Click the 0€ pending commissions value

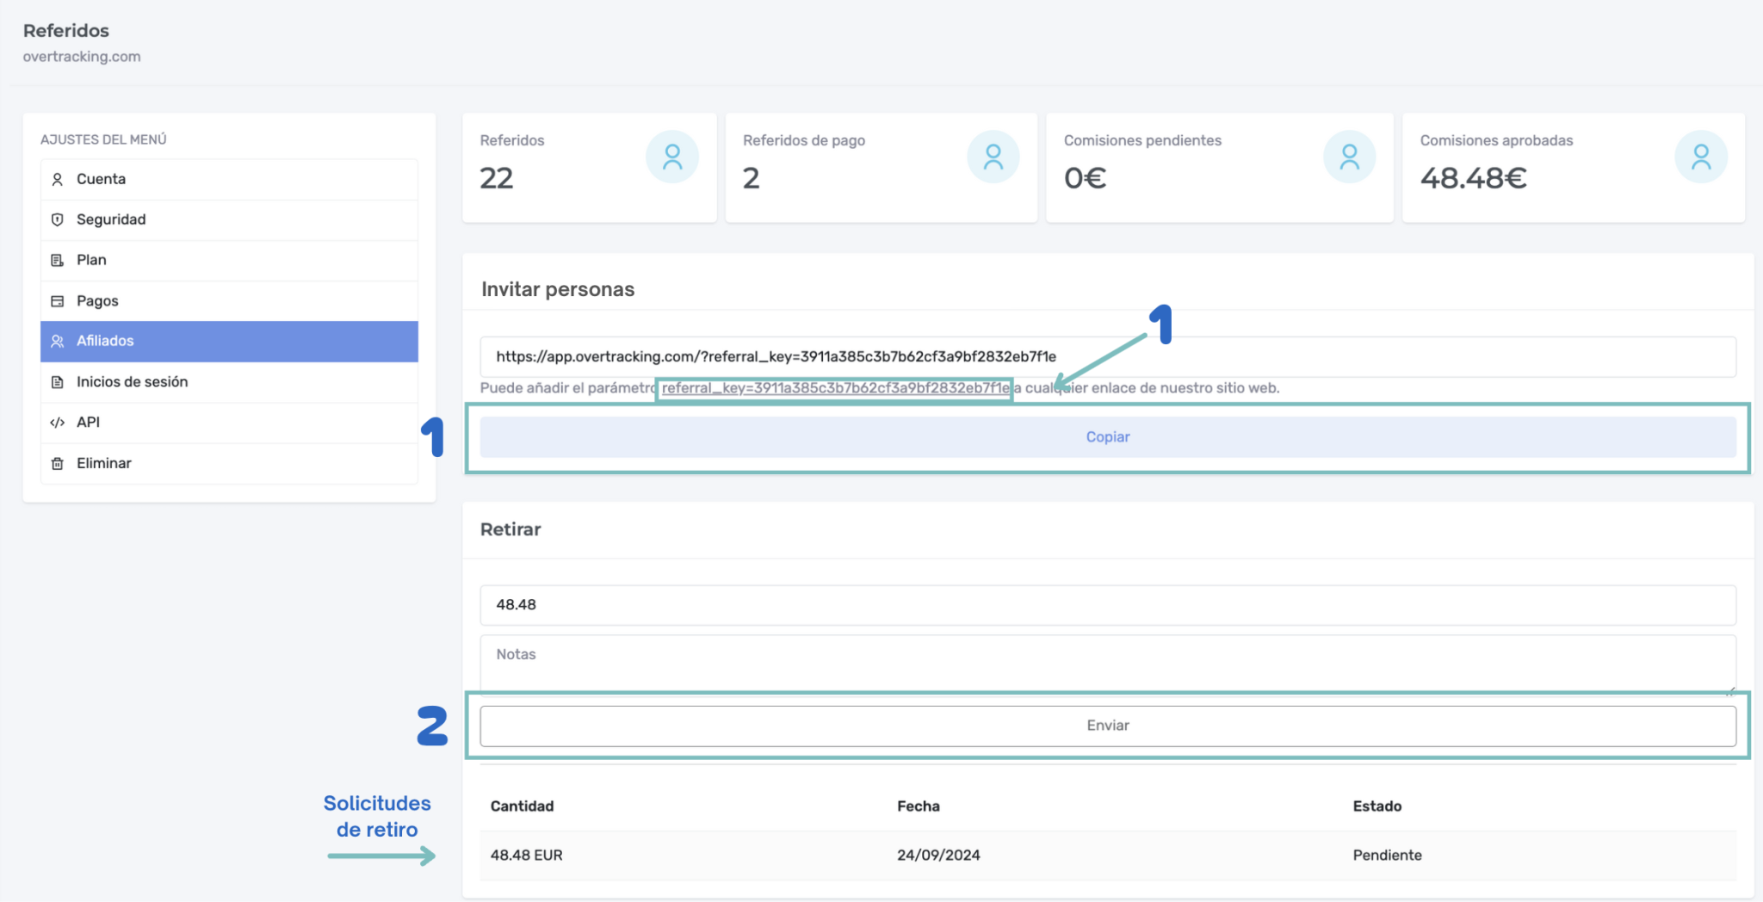point(1086,178)
